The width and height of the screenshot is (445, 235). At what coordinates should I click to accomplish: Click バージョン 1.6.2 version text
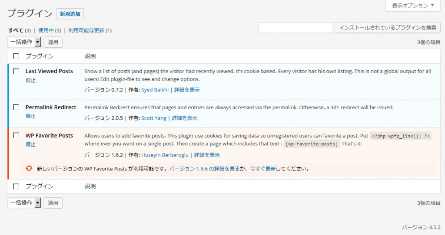coord(103,155)
